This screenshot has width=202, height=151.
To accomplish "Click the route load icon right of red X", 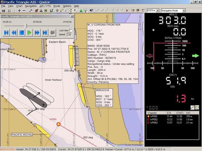I will pyautogui.click(x=133, y=10).
